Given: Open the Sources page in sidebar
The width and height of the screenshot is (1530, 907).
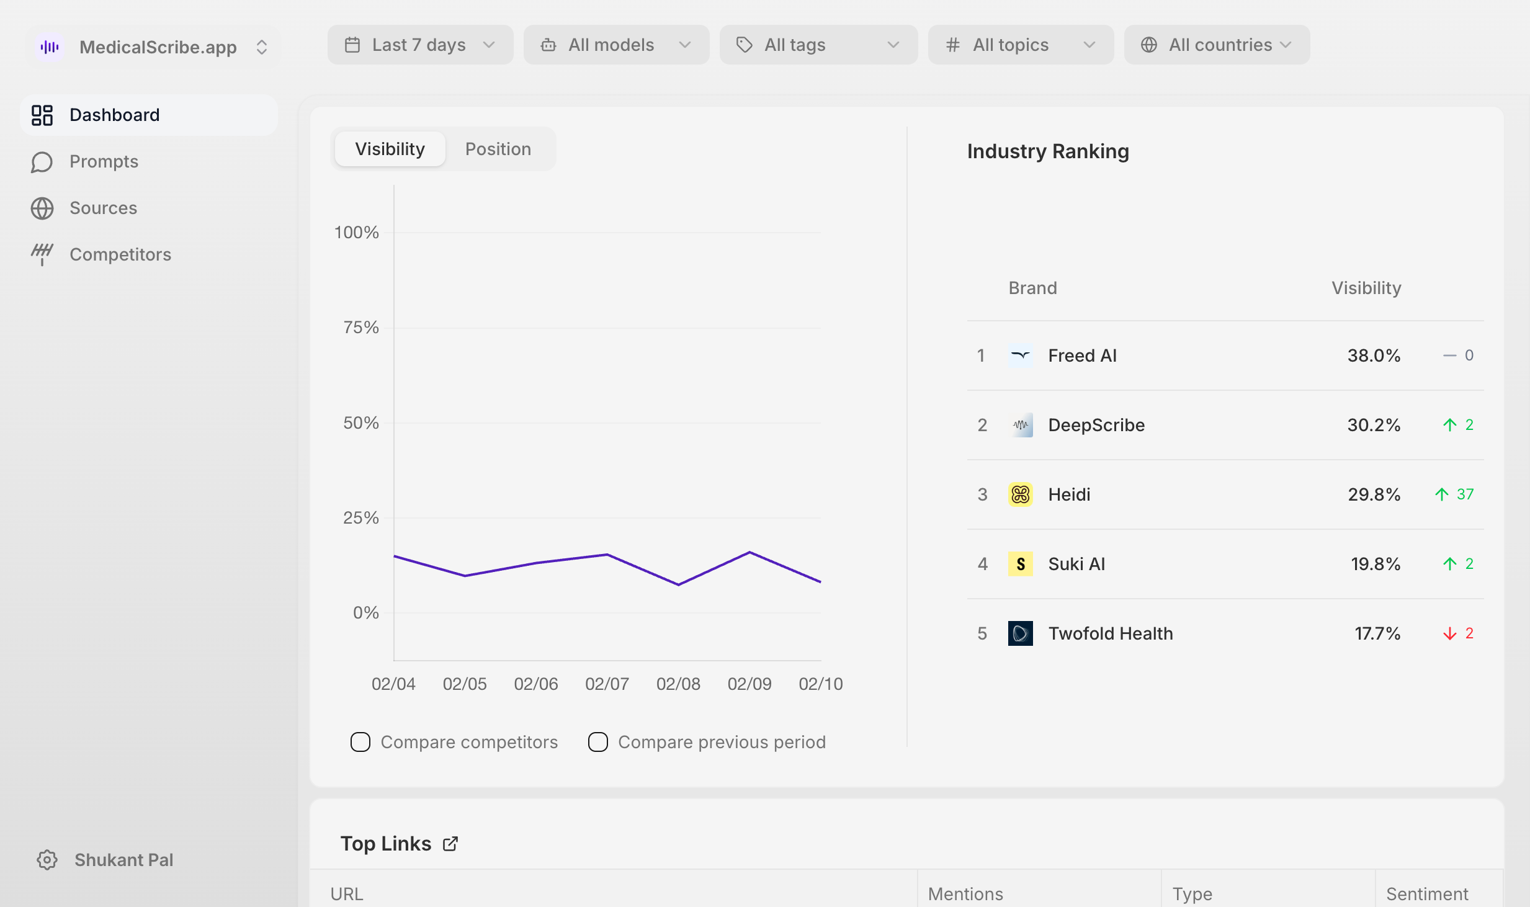Looking at the screenshot, I should click(103, 208).
